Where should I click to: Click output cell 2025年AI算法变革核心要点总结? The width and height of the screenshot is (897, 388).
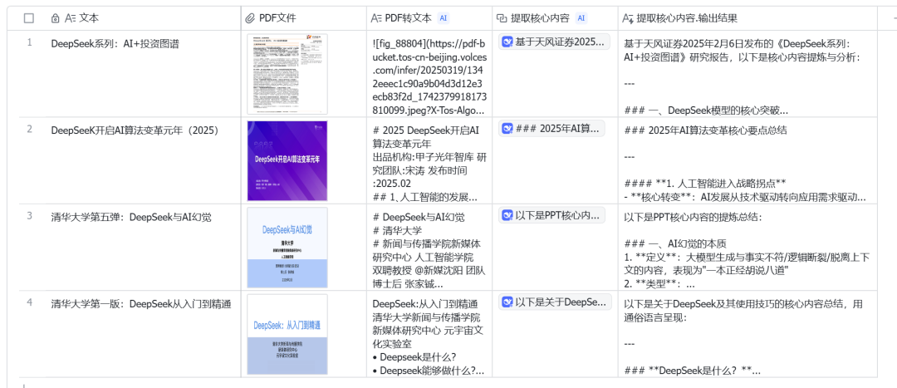pos(747,161)
